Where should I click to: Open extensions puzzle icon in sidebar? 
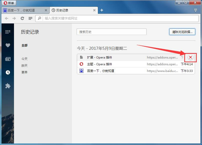pyautogui.click(x=8, y=86)
